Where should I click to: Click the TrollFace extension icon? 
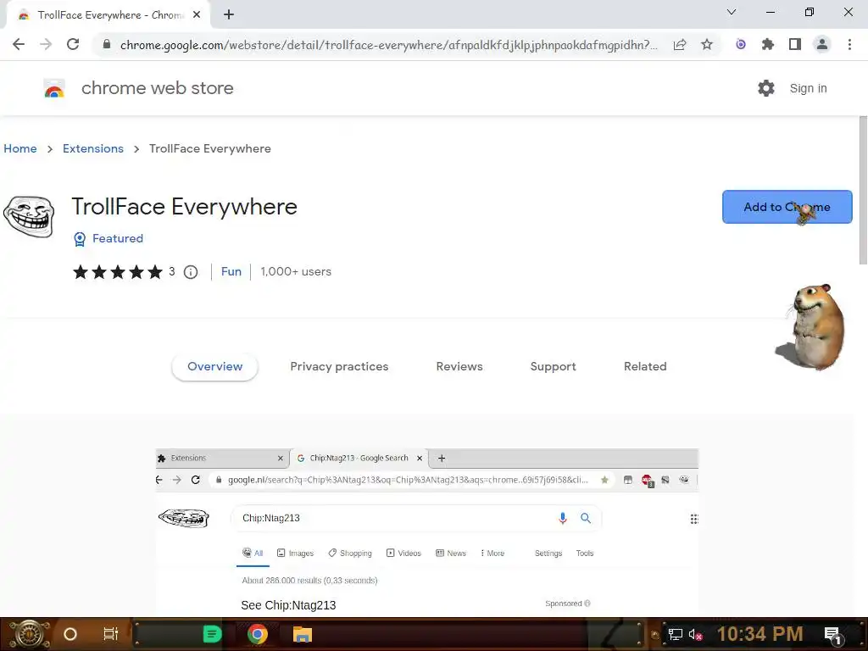coord(29,216)
